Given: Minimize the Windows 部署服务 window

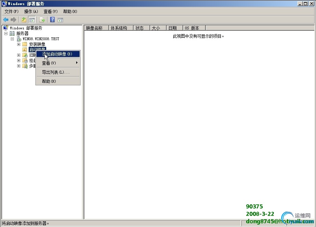Looking at the screenshot, I should [x=300, y=3].
